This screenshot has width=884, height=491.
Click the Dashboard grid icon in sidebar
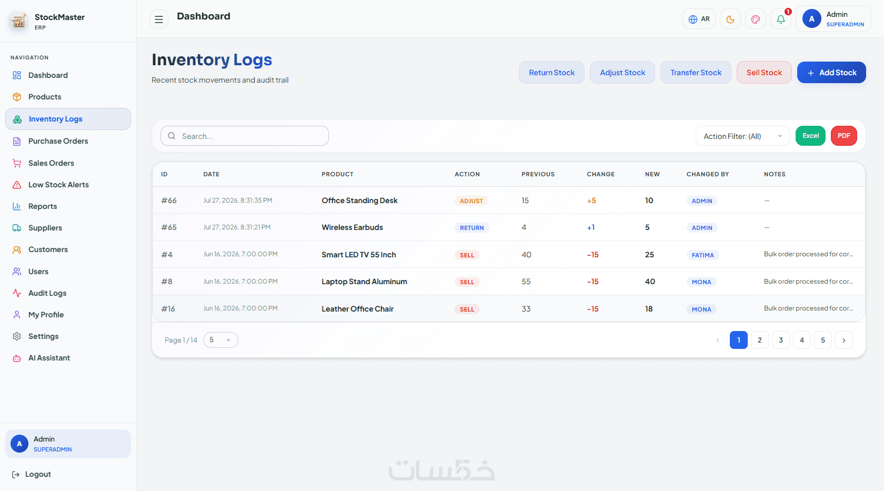pos(17,75)
